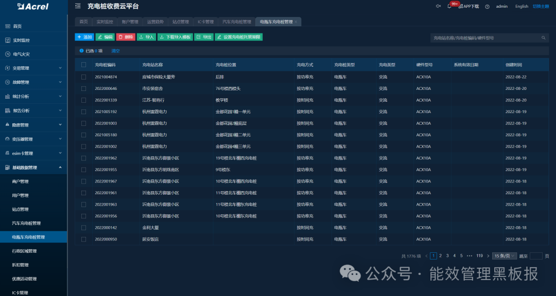This screenshot has width=556, height=296.
Task: Open 折扣管理 in the sidebar
Action: click(20, 265)
